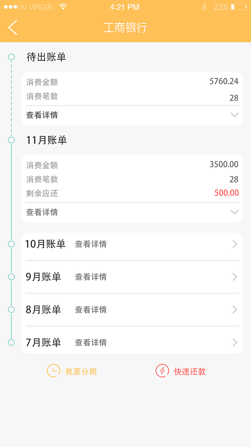Image resolution: width=251 pixels, height=447 pixels.
Task: Open 9月账单 arrow chevron
Action: (235, 277)
